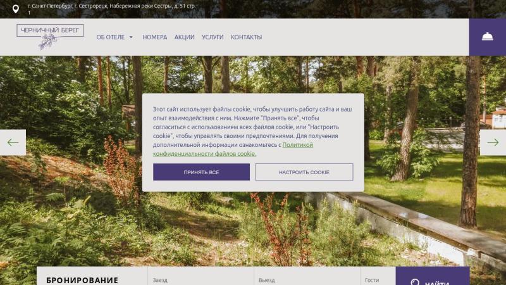506x285 pixels.
Task: Click the magnifier icon beside Найти
Action: coord(415,282)
